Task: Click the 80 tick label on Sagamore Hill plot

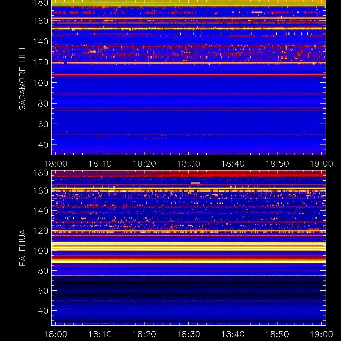Action: pos(43,103)
